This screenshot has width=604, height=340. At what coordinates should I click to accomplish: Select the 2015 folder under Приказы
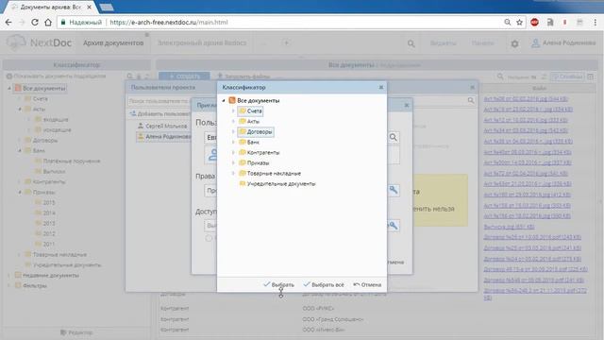(x=45, y=202)
